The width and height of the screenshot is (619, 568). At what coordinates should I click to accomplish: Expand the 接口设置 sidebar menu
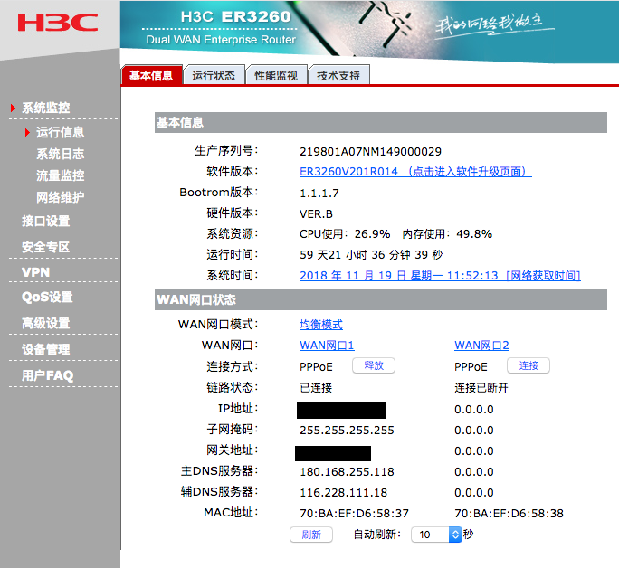[46, 221]
